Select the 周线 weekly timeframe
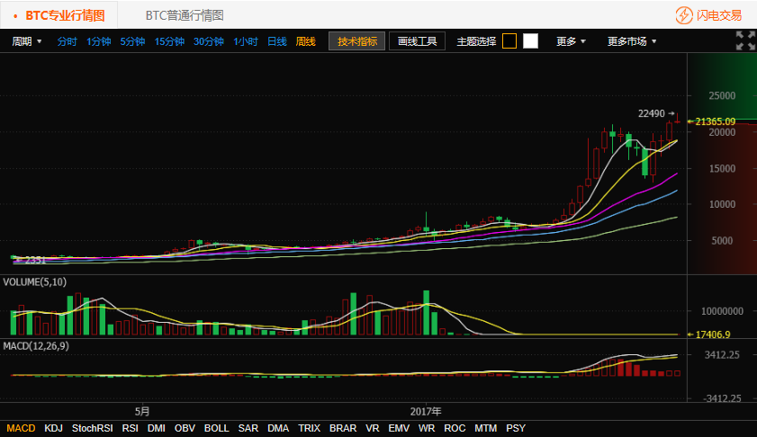This screenshot has width=757, height=437. tap(306, 41)
